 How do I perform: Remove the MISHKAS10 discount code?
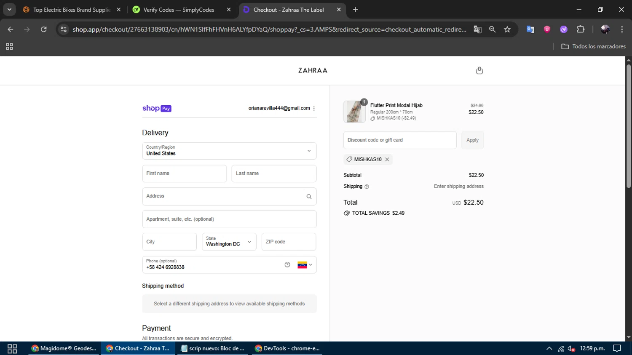(x=387, y=160)
